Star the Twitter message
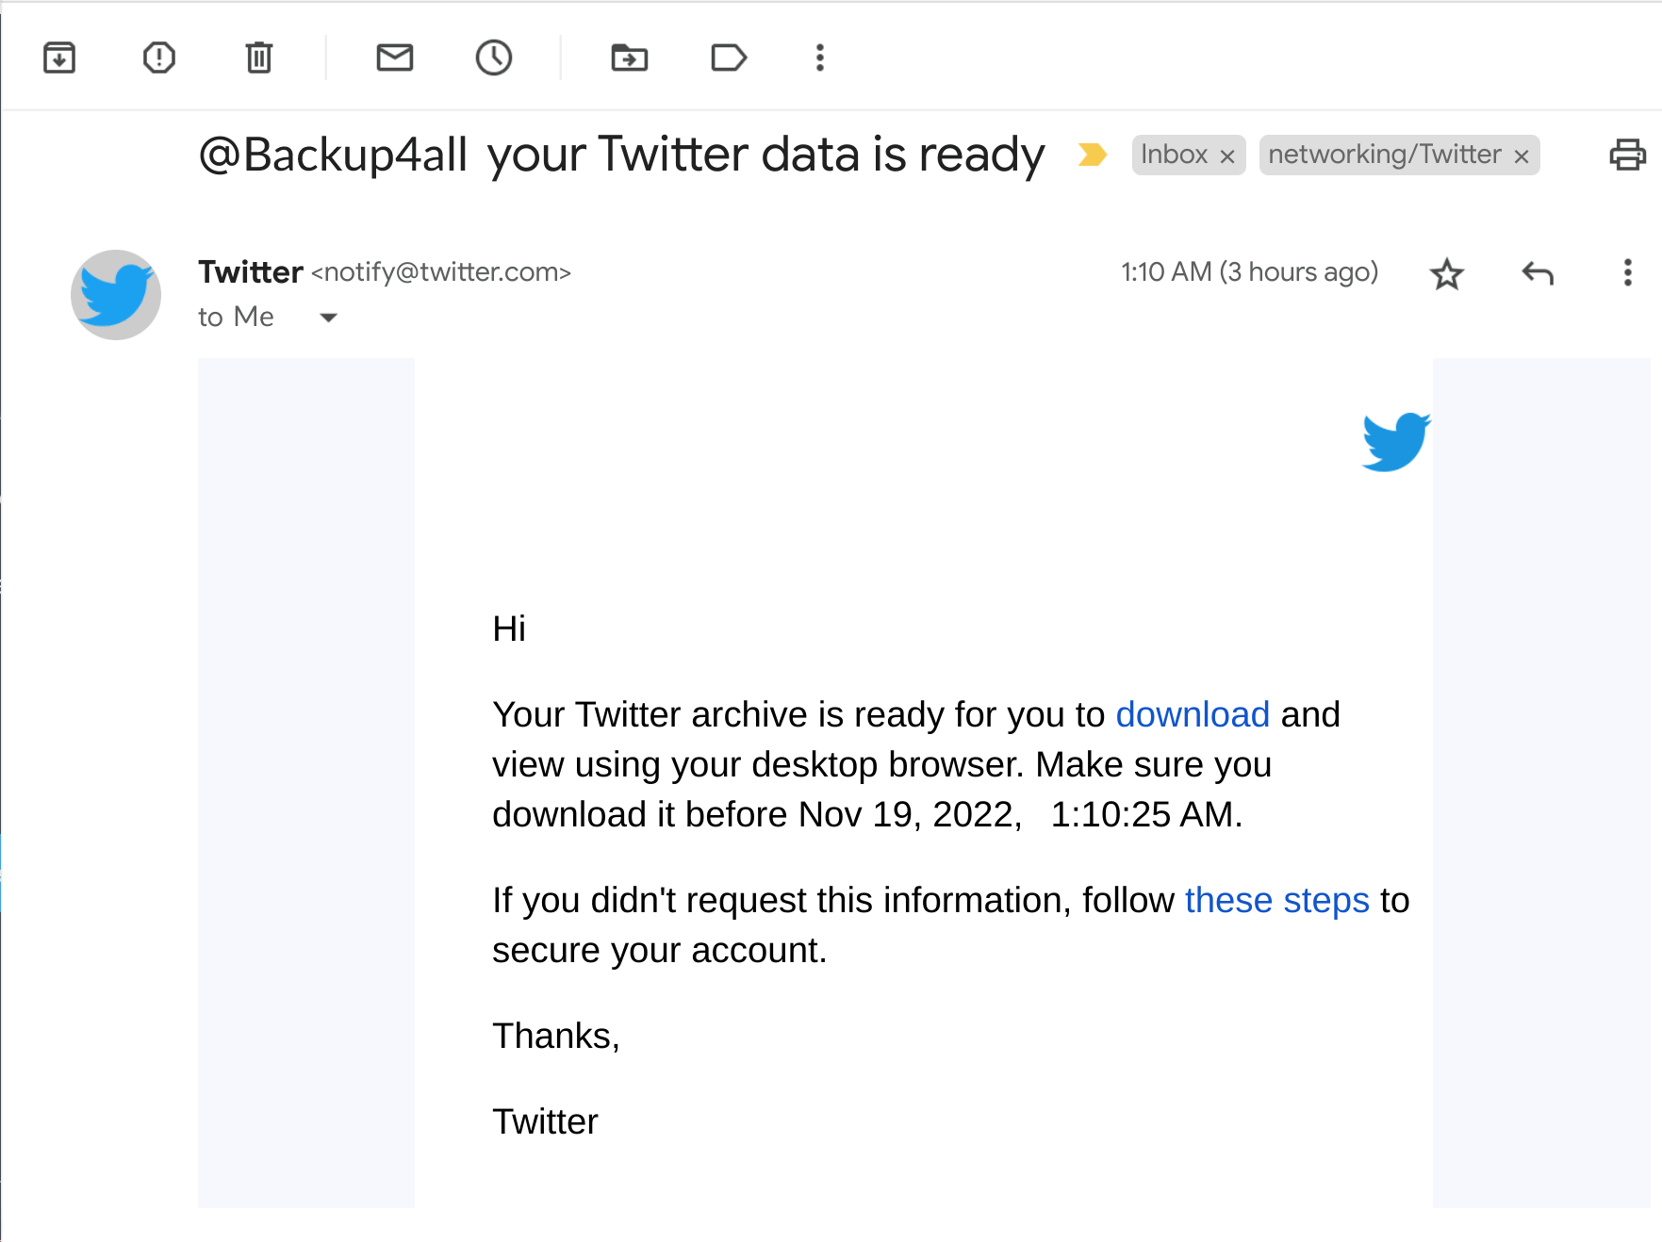The height and width of the screenshot is (1242, 1662). 1447,274
